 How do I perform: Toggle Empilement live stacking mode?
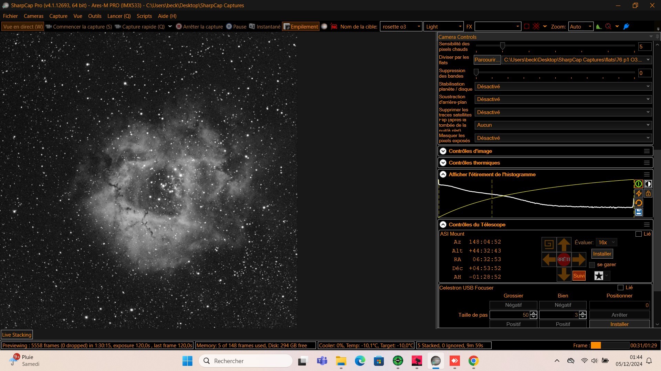tap(301, 26)
